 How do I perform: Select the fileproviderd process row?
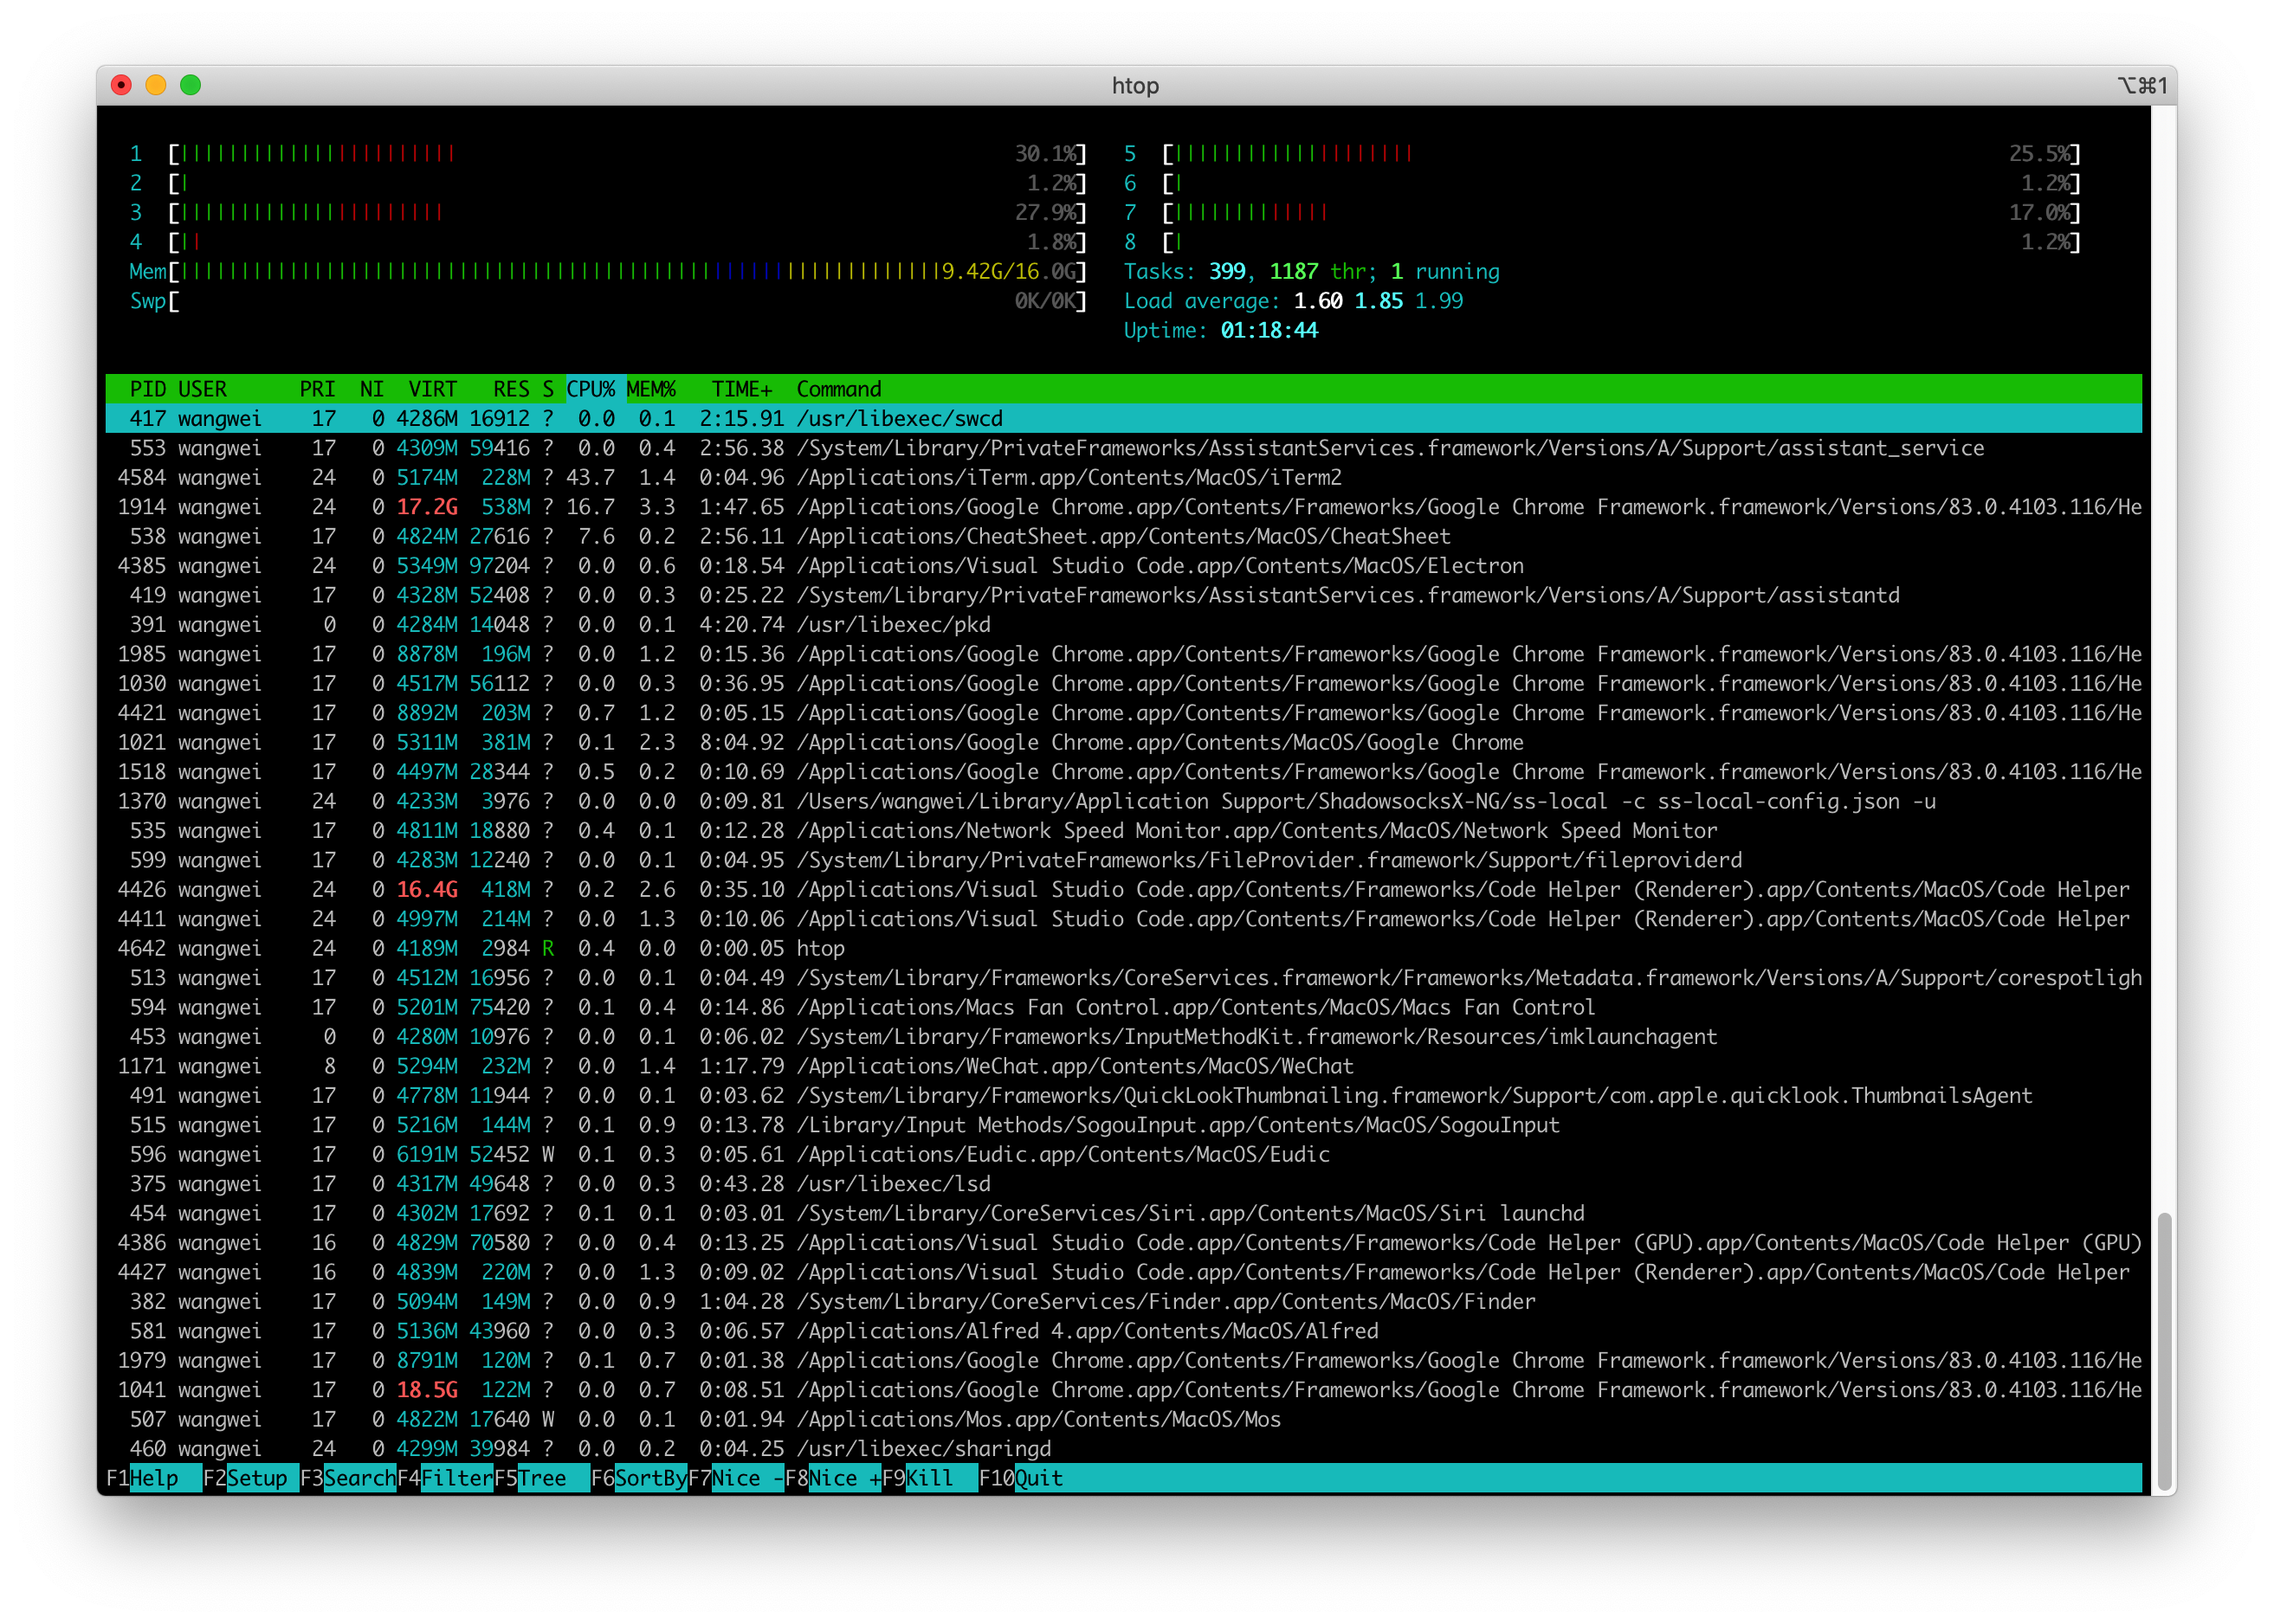tap(1123, 860)
